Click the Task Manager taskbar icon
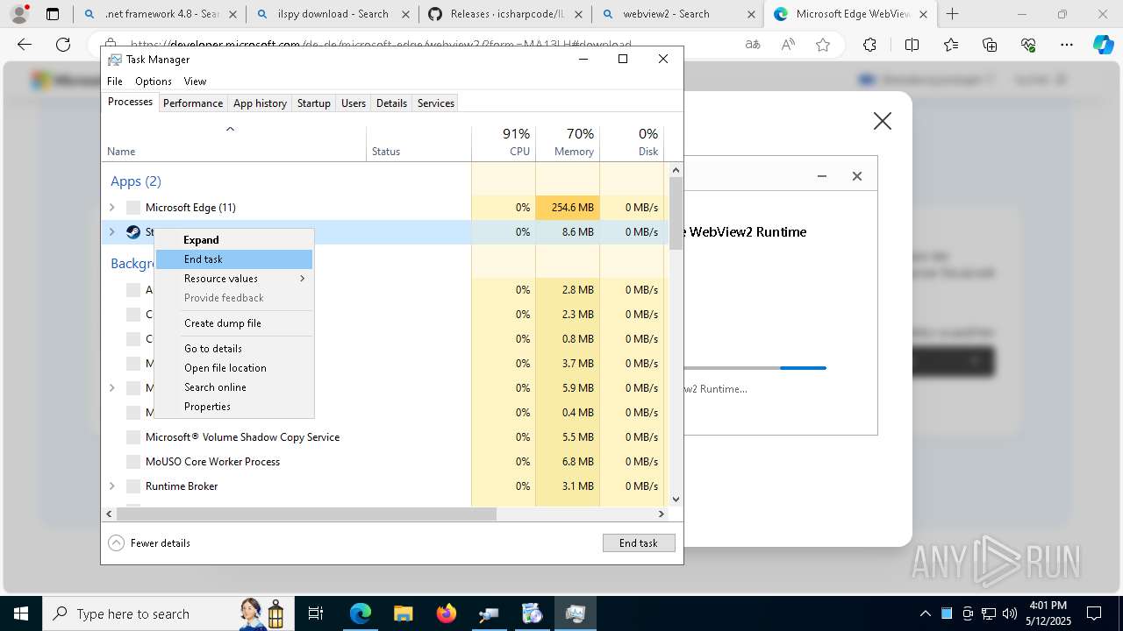1123x631 pixels. [x=576, y=613]
